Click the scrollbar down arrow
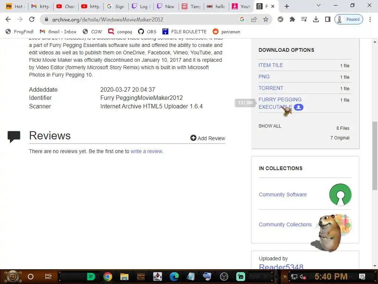The width and height of the screenshot is (378, 284). (375, 266)
